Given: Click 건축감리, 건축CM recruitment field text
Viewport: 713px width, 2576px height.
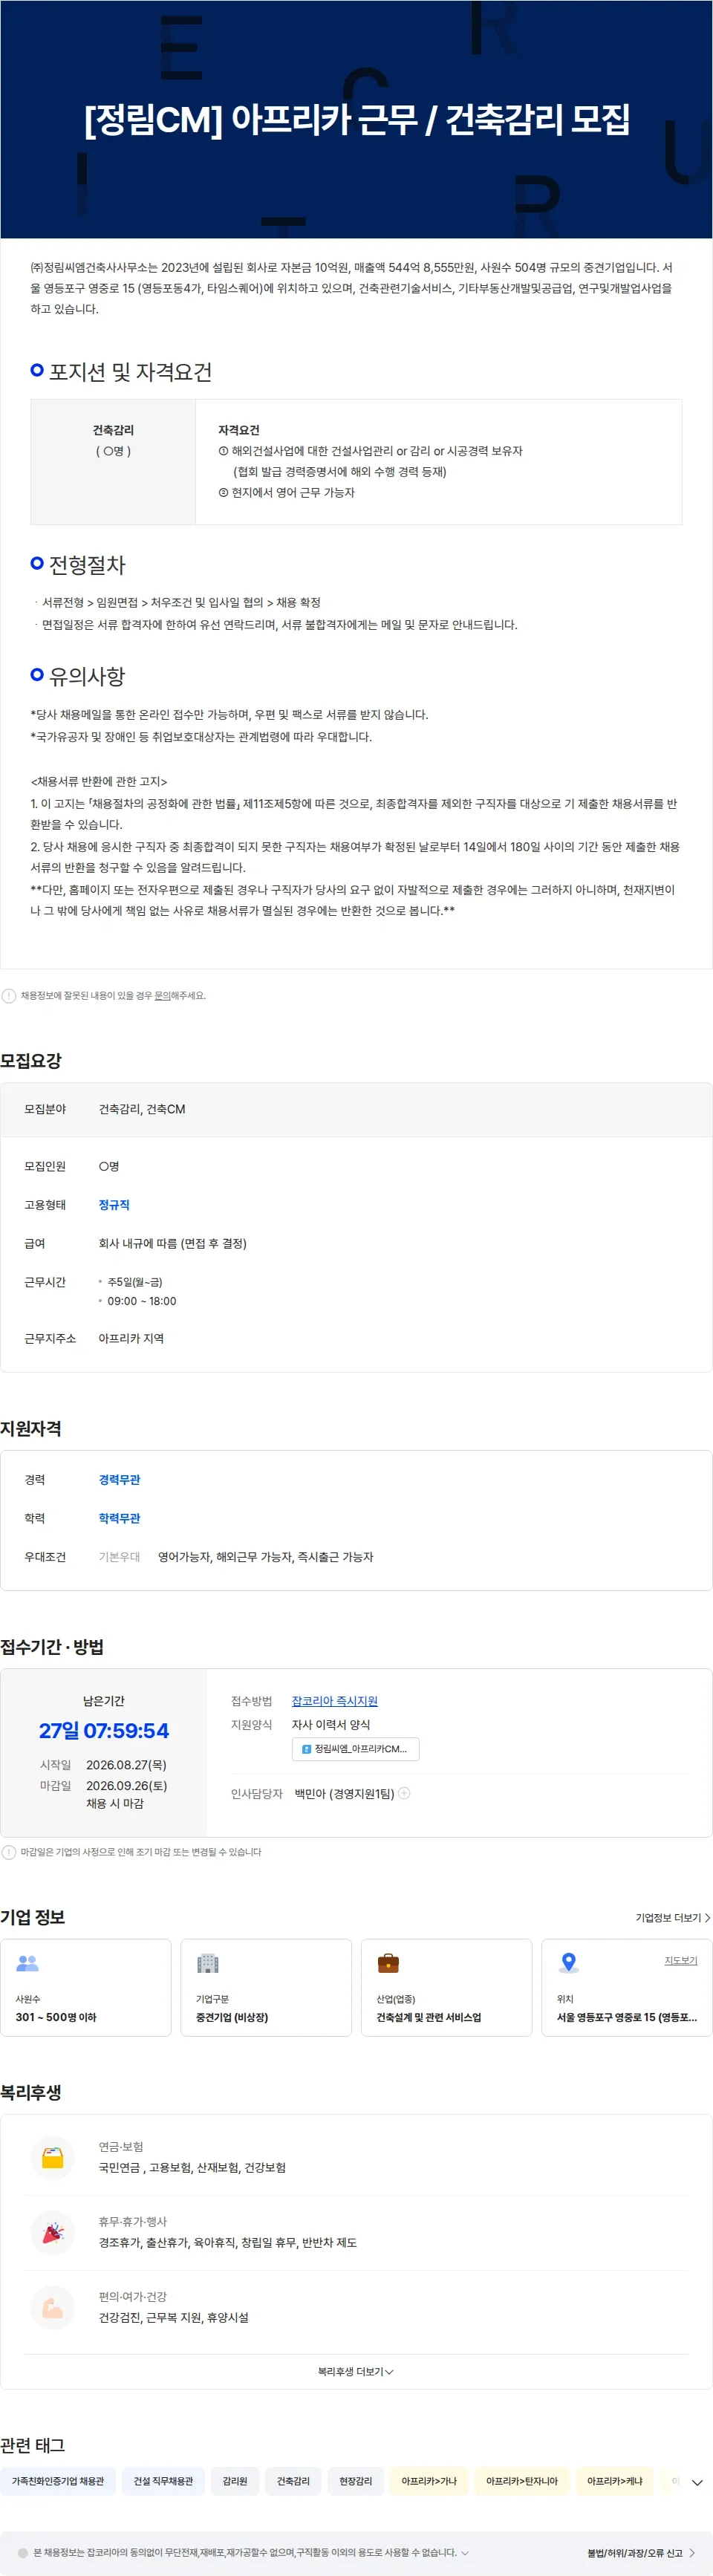Looking at the screenshot, I should (x=142, y=1109).
